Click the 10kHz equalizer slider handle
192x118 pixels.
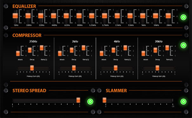156,16
